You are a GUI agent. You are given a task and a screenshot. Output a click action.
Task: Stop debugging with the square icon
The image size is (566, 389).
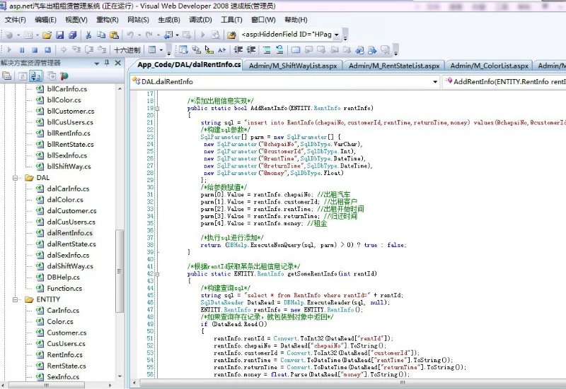click(35, 49)
